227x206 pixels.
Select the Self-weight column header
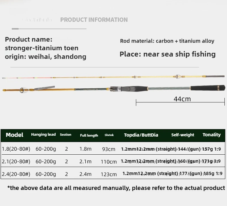[x=183, y=135]
